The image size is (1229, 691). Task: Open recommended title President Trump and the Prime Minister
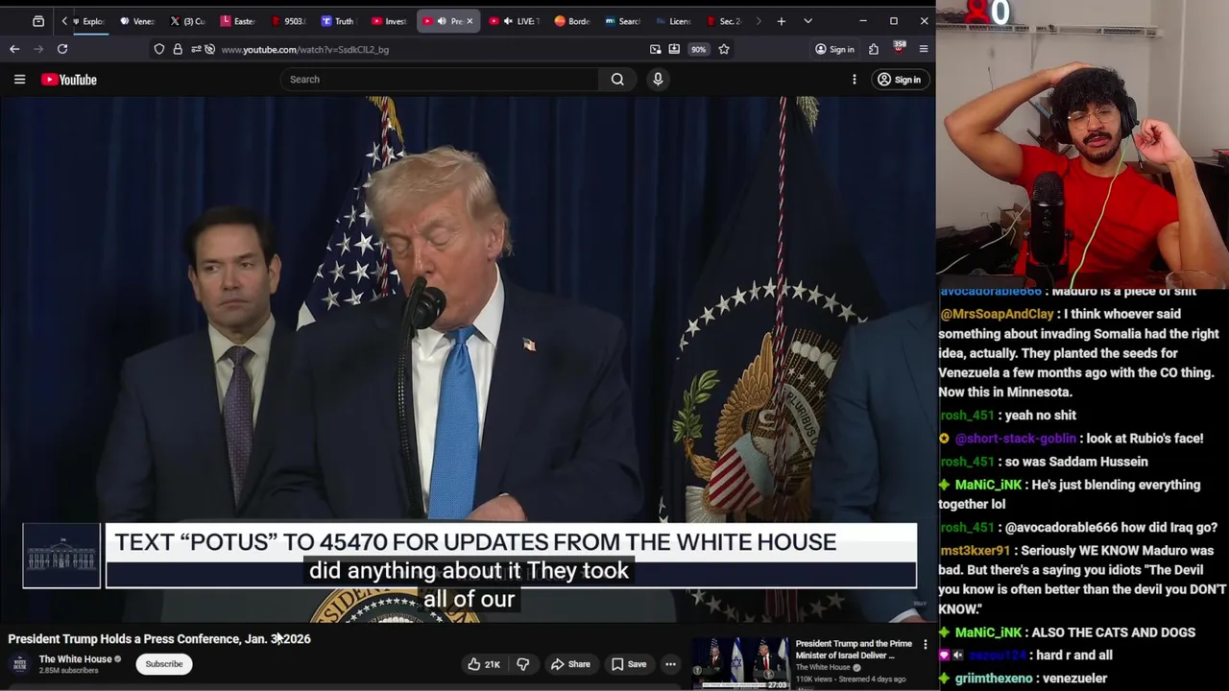(x=854, y=650)
